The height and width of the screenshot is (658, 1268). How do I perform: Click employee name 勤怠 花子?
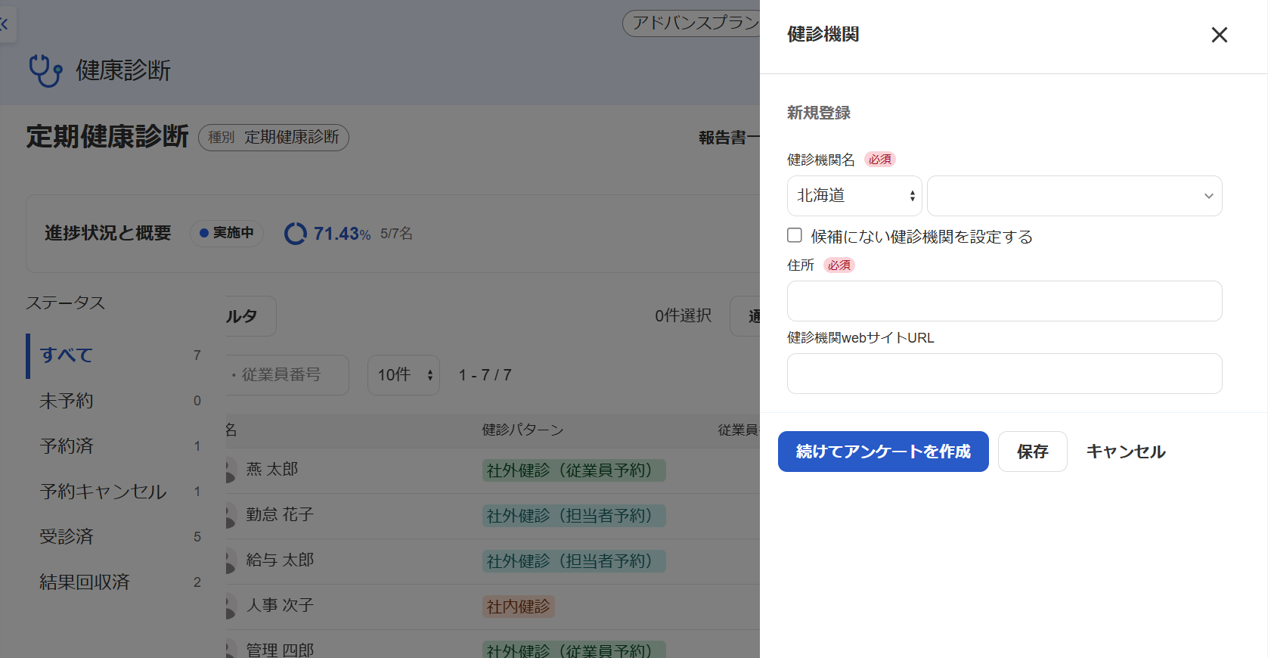pyautogui.click(x=280, y=515)
